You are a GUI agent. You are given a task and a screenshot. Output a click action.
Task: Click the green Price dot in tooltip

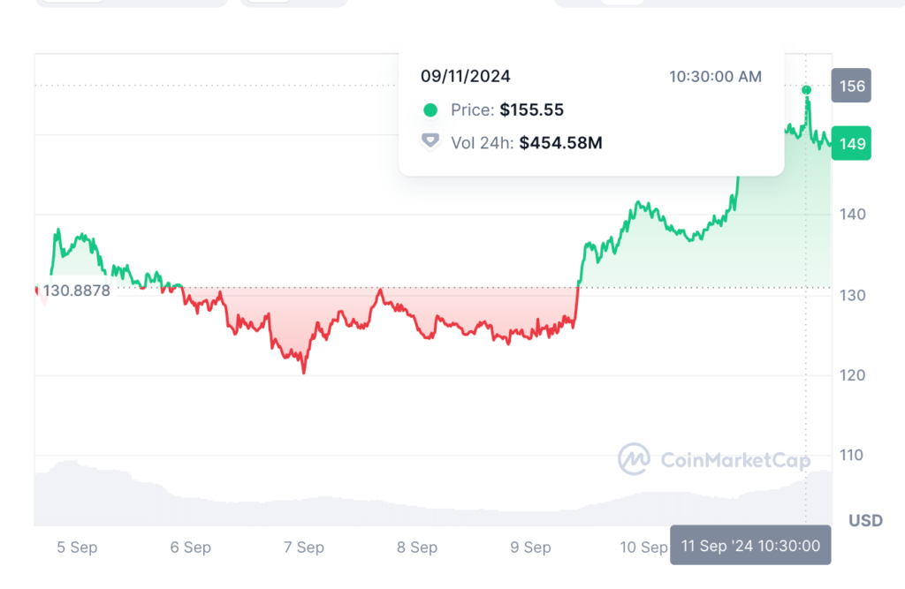point(430,110)
